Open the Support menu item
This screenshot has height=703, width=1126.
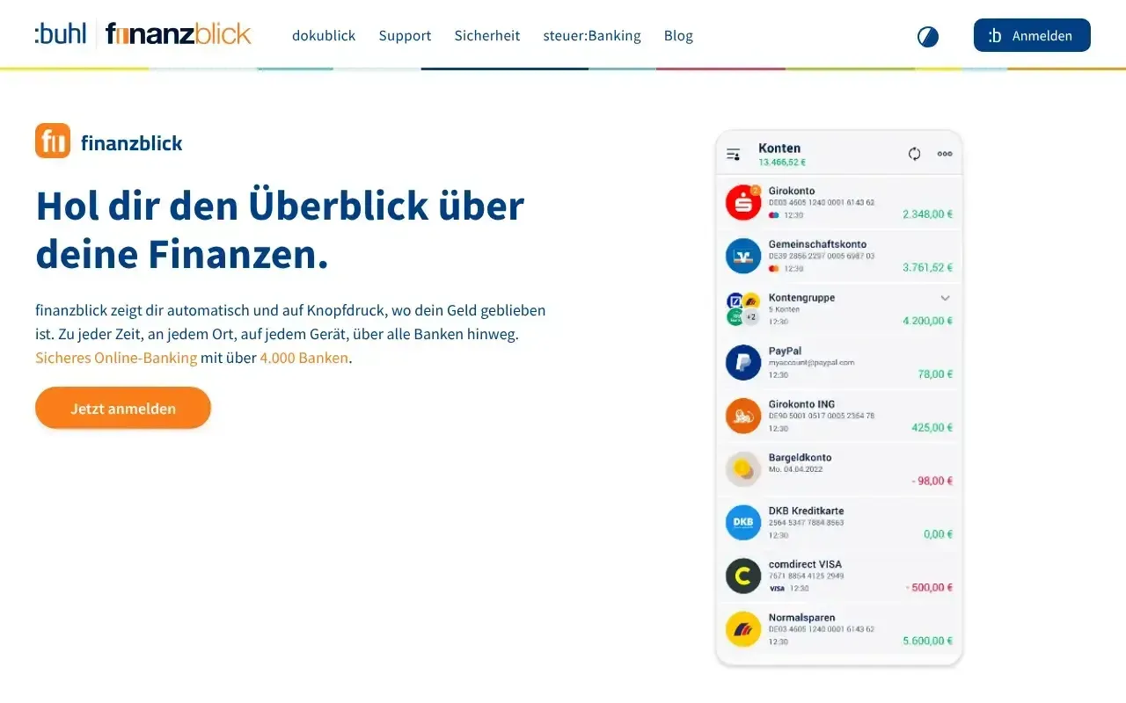(x=405, y=36)
